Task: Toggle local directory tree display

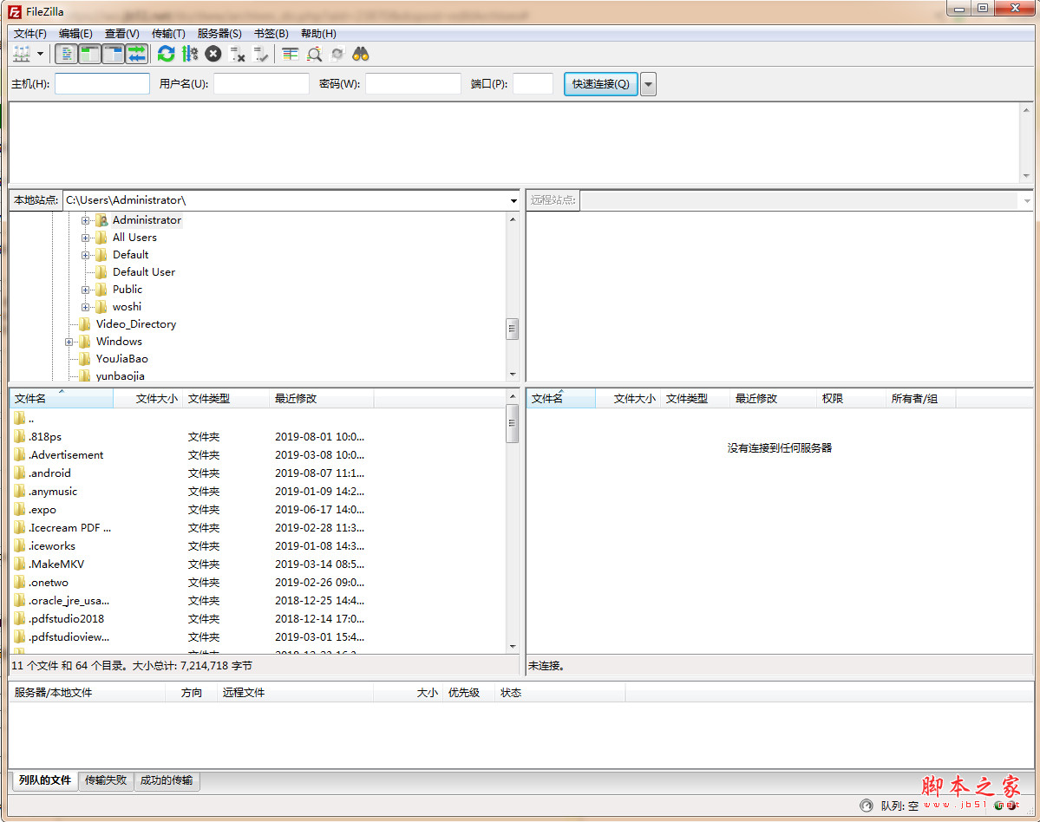Action: click(88, 55)
